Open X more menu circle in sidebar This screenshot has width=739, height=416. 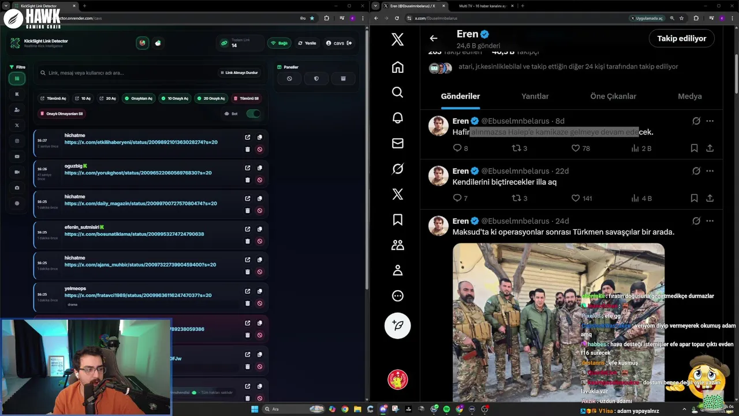point(398,296)
